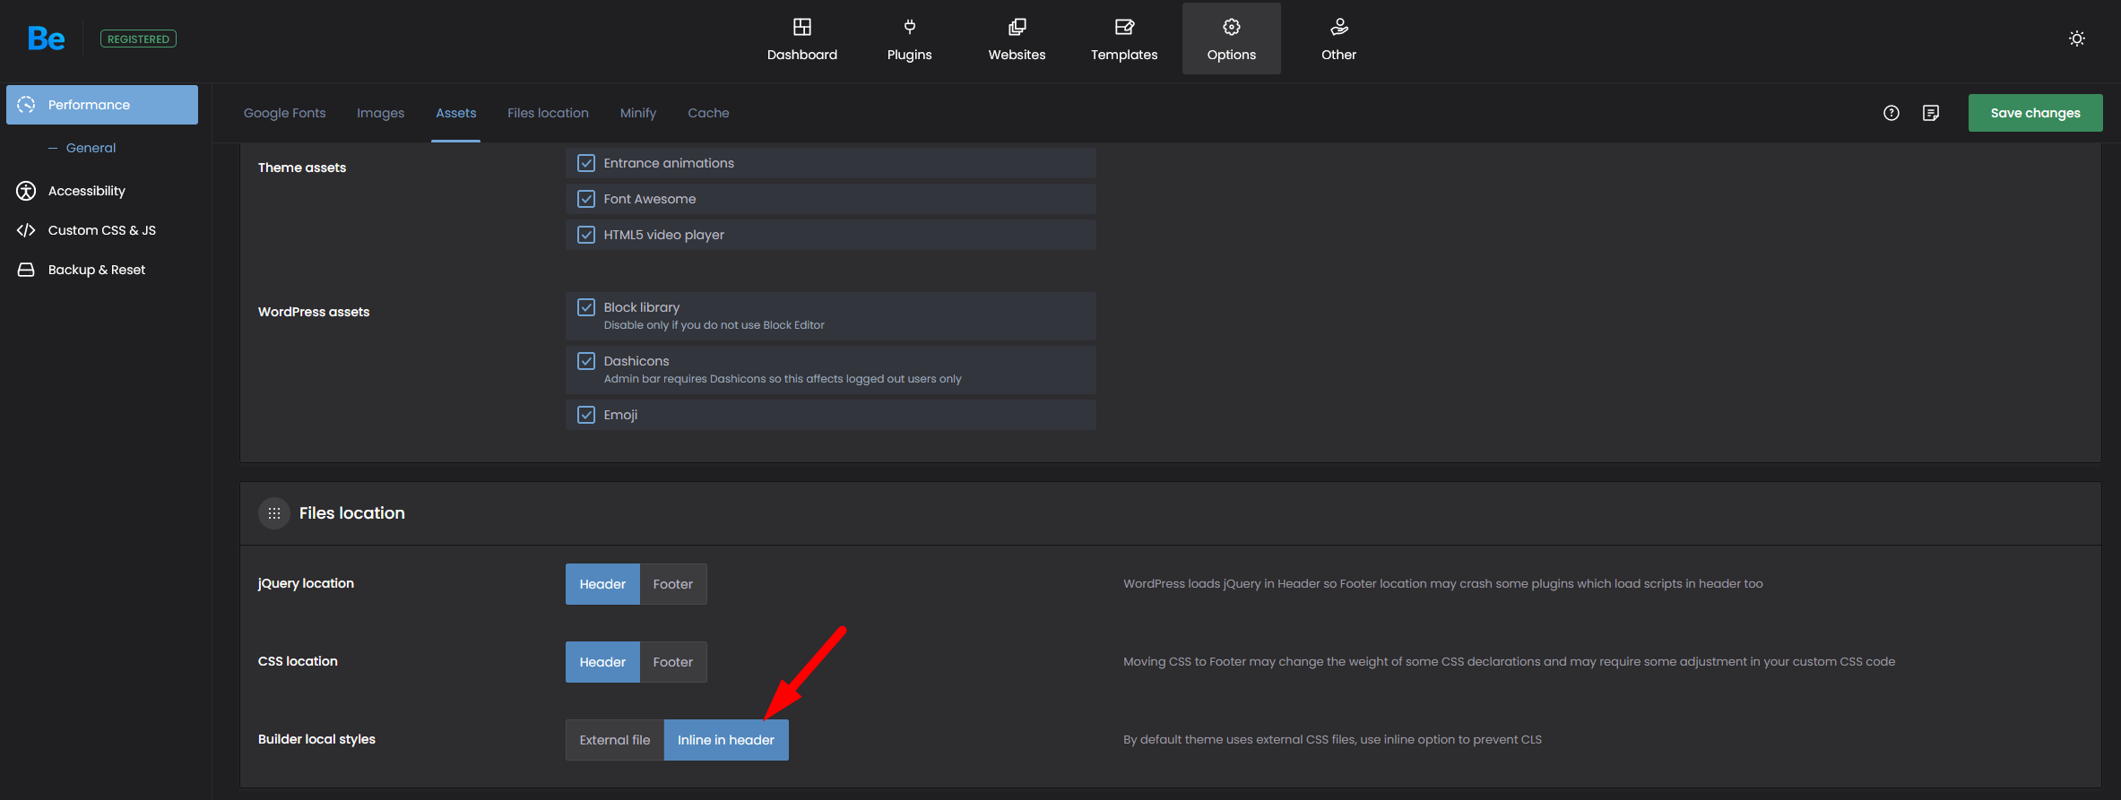Click the Be logo
The width and height of the screenshot is (2121, 800).
46,39
